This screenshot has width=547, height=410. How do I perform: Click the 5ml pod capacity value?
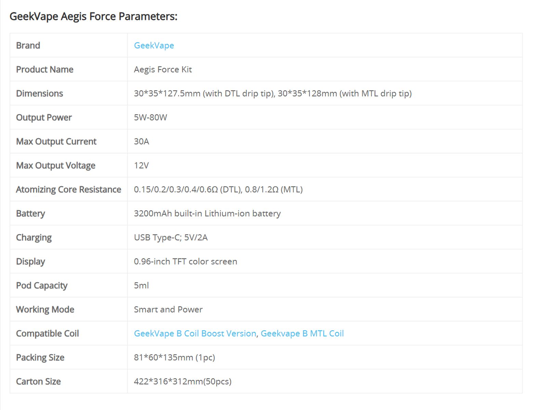pos(141,286)
